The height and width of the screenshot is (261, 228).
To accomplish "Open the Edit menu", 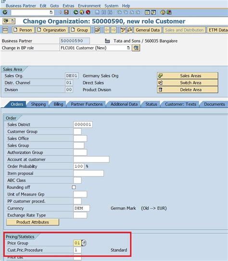I will point(43,6).
